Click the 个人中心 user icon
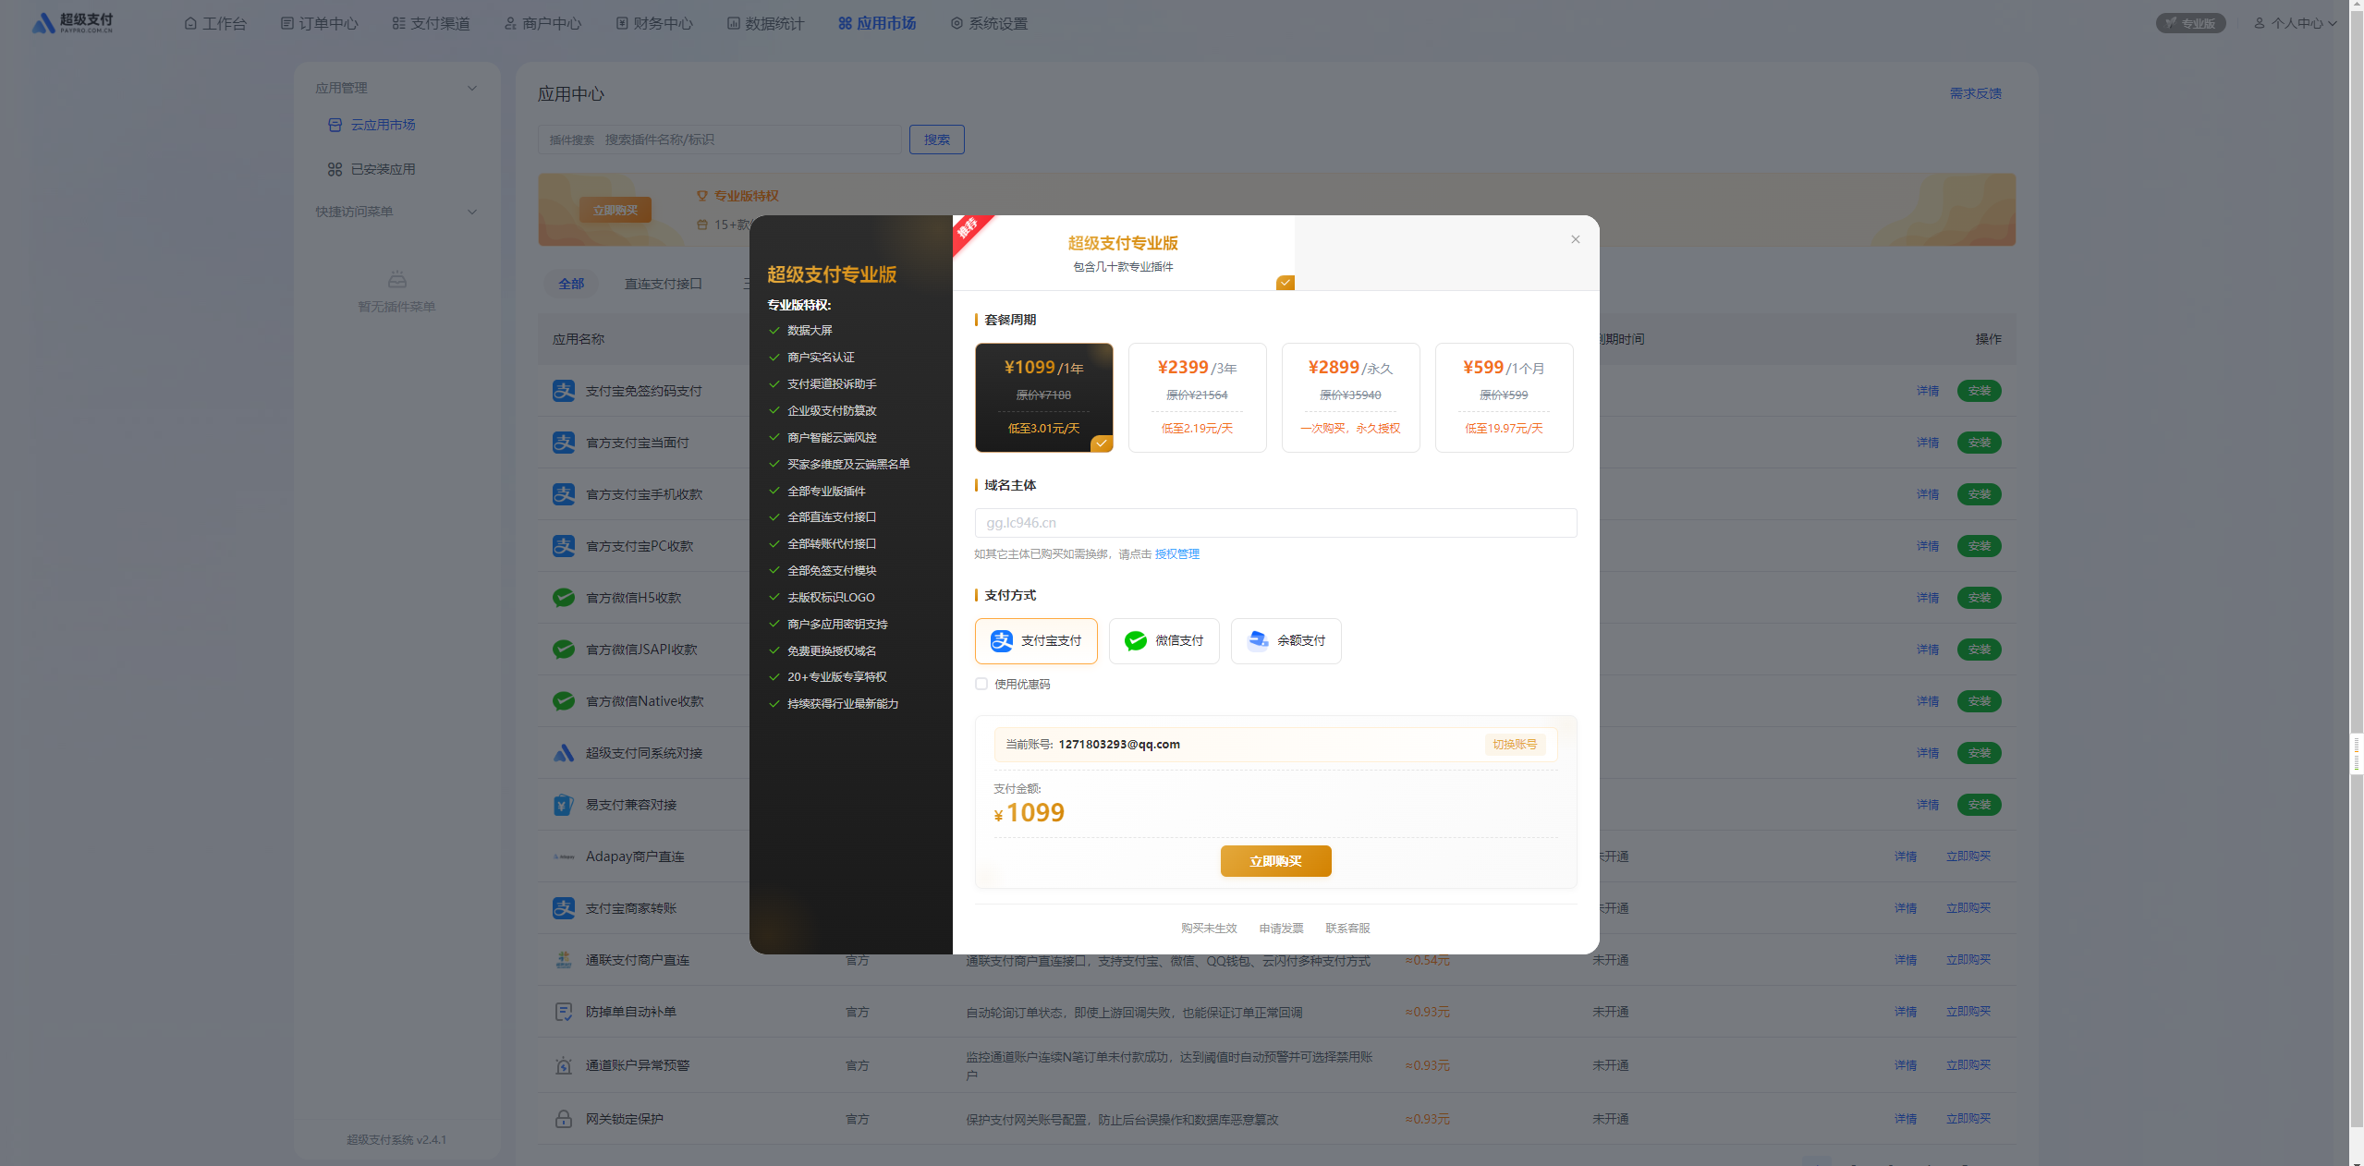The height and width of the screenshot is (1166, 2364). (2260, 23)
